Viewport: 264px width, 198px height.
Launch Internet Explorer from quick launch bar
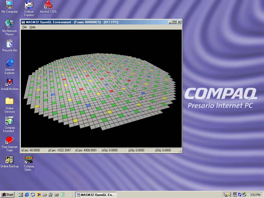coord(27,195)
